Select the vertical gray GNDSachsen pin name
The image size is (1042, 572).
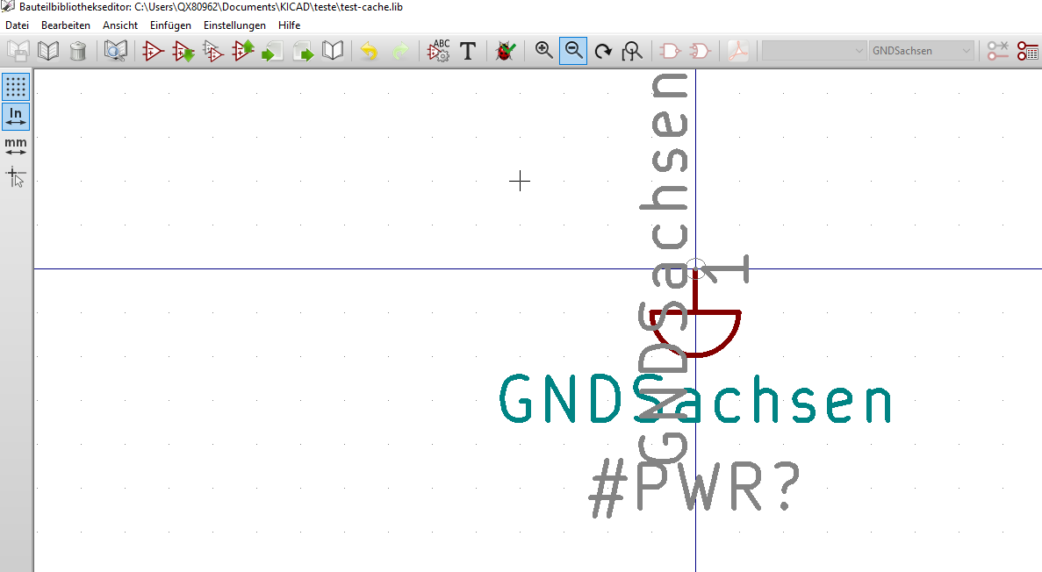click(664, 268)
